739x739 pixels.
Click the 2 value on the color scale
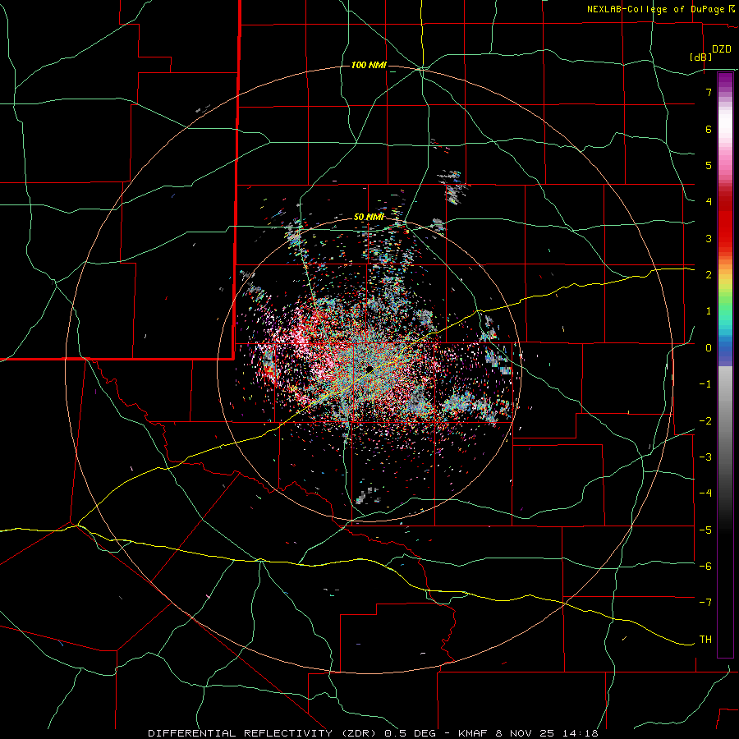click(709, 275)
